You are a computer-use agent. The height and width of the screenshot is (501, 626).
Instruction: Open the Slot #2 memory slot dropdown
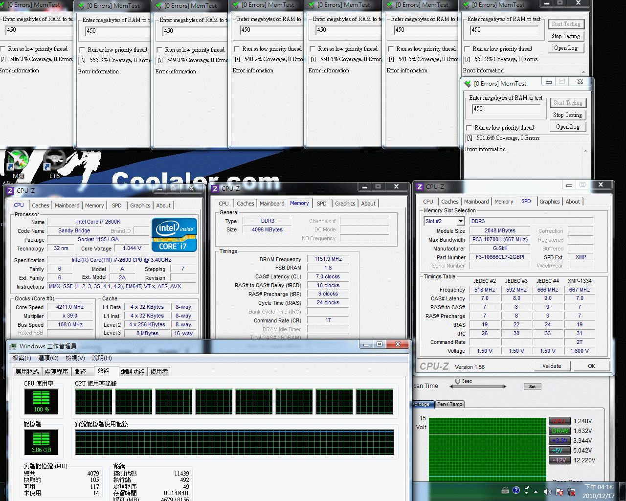click(x=460, y=221)
